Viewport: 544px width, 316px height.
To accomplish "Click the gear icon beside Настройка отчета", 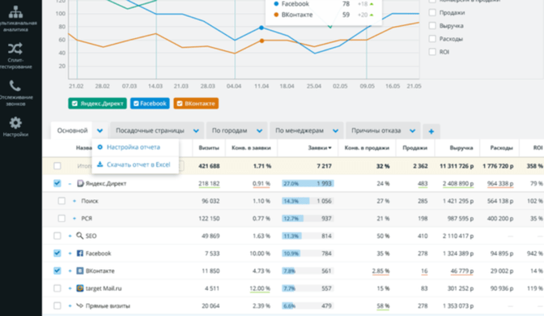I will 100,147.
